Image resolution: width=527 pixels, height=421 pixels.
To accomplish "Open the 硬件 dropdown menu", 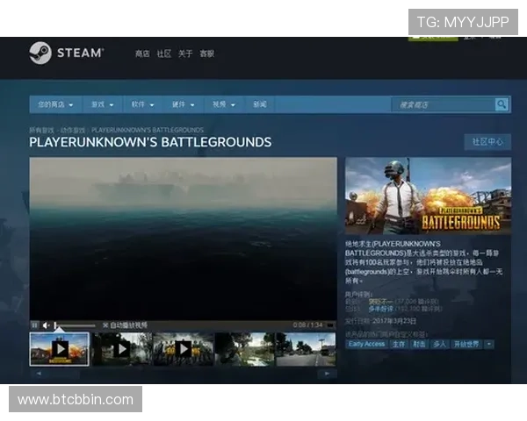I will coord(183,104).
